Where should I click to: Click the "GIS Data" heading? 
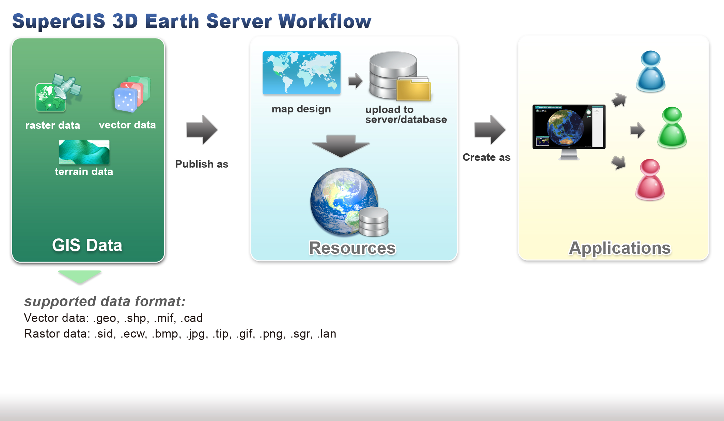[87, 245]
